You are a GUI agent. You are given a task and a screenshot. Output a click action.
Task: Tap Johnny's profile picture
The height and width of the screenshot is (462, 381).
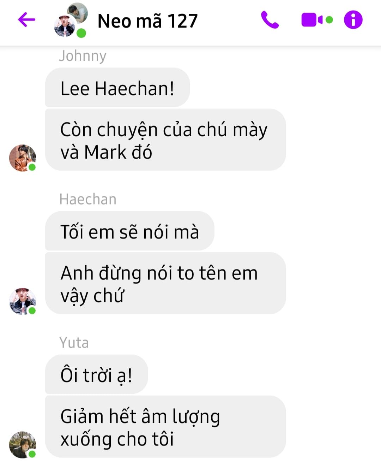point(23,158)
